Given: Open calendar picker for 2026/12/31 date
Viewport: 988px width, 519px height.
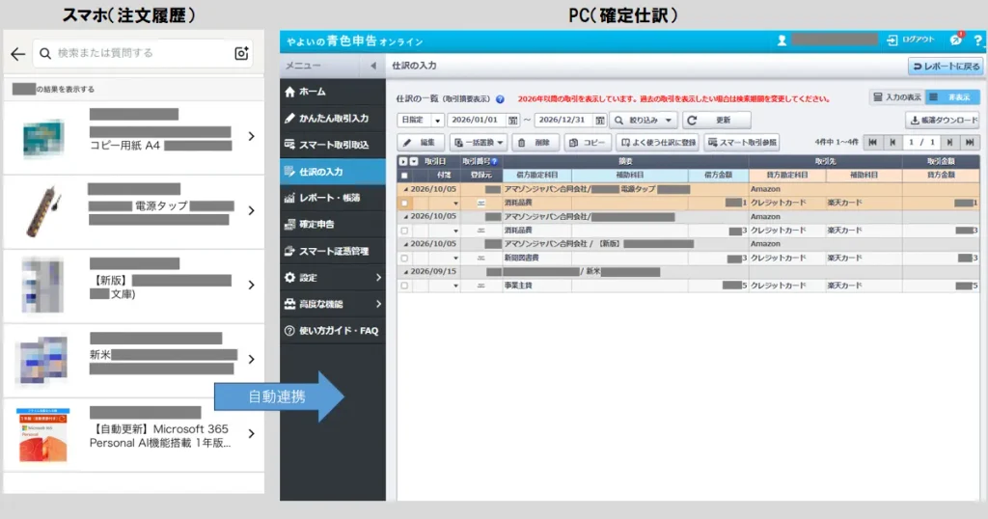Looking at the screenshot, I should (600, 120).
